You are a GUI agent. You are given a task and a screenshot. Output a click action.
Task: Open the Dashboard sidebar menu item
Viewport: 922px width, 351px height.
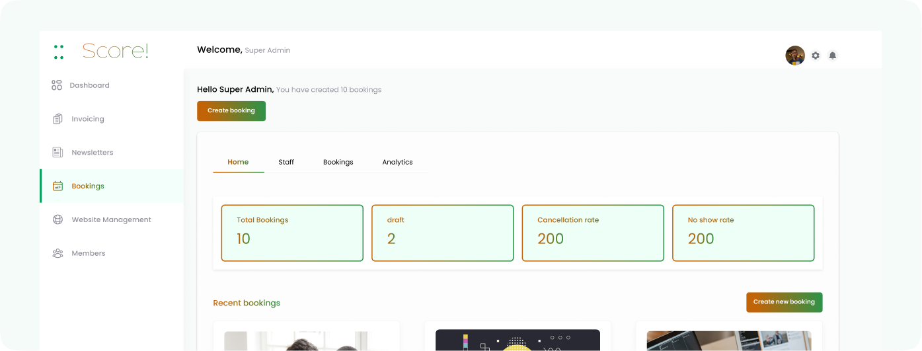click(x=112, y=85)
